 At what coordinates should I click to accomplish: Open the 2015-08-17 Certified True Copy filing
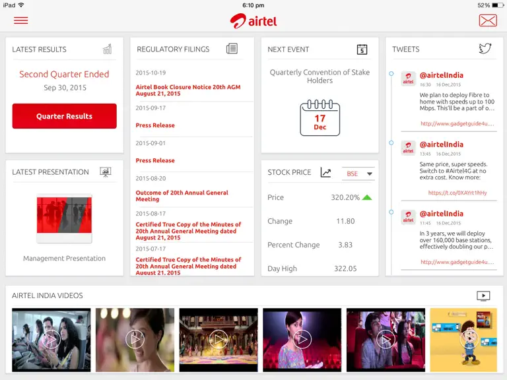(x=188, y=231)
